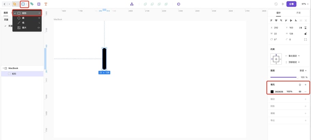Click the purple mask circle icon

click(178, 4)
